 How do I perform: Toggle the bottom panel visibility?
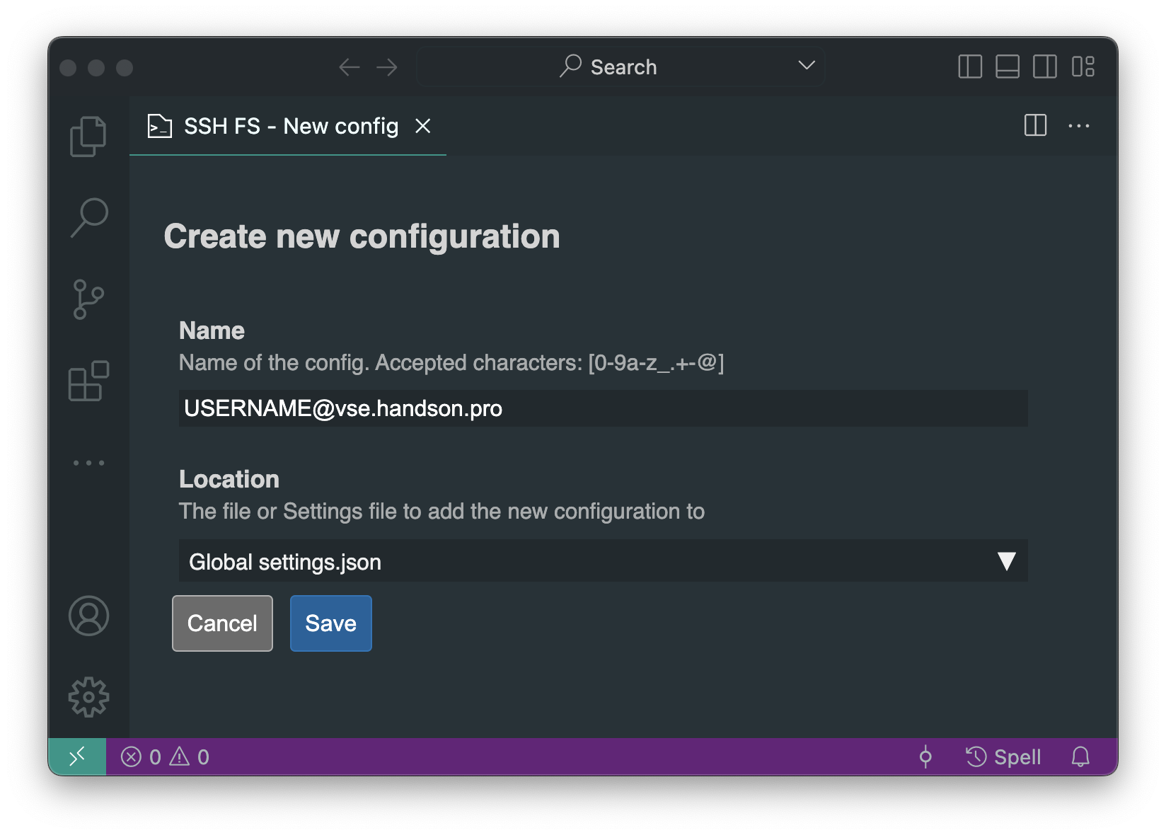tap(1007, 67)
